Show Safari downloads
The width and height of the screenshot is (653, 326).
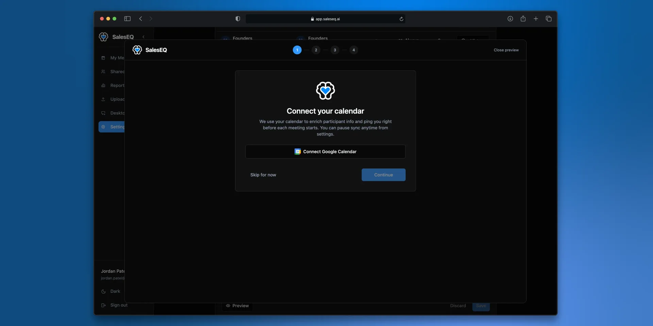click(510, 19)
